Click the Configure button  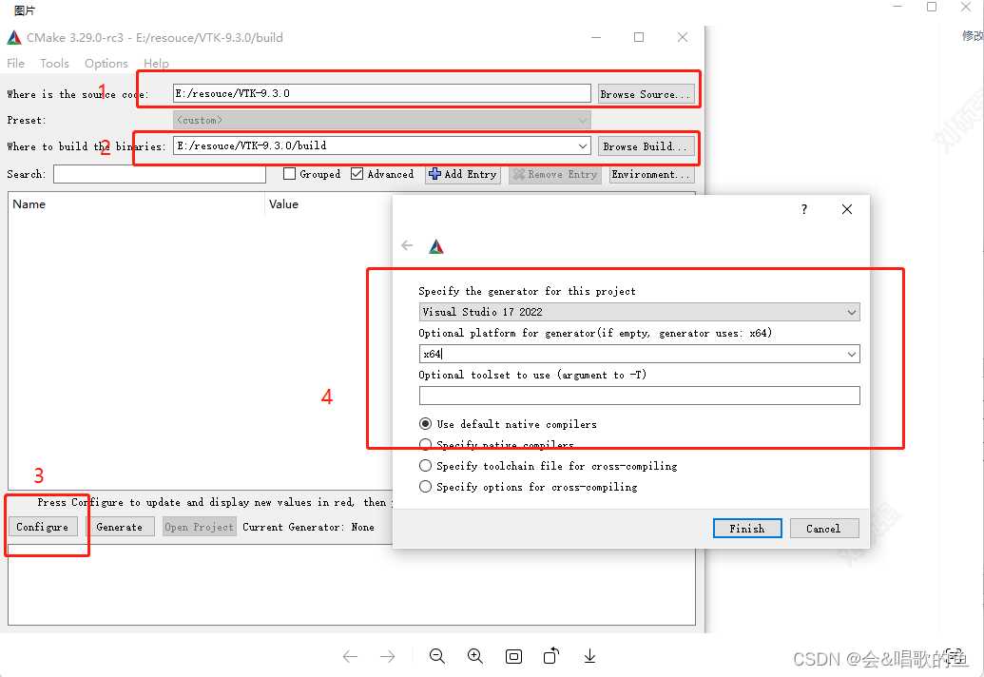pyautogui.click(x=41, y=526)
